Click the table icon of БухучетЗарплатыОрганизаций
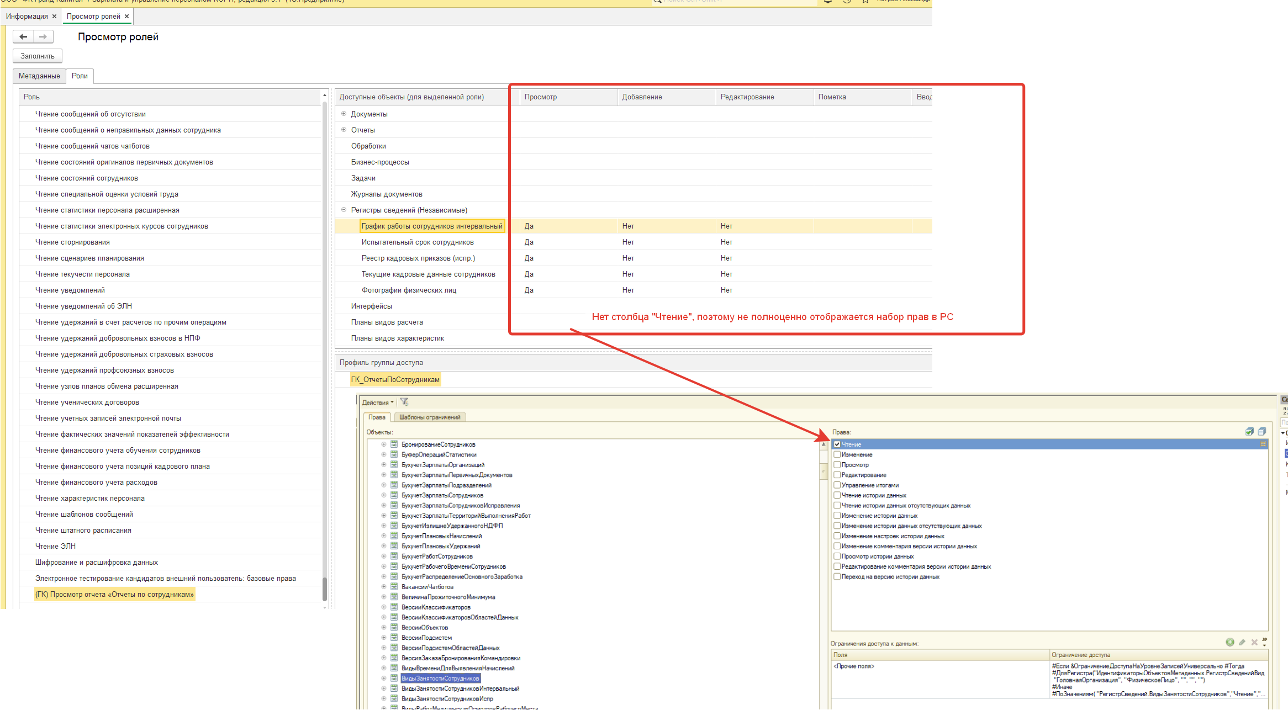 [x=394, y=464]
